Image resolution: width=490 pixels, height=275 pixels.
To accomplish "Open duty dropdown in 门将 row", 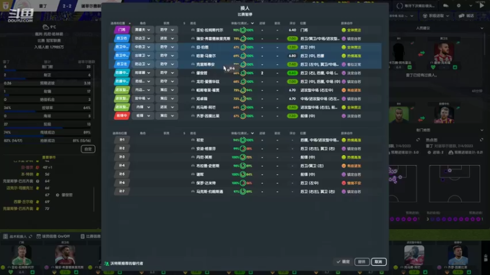I will 167,30.
